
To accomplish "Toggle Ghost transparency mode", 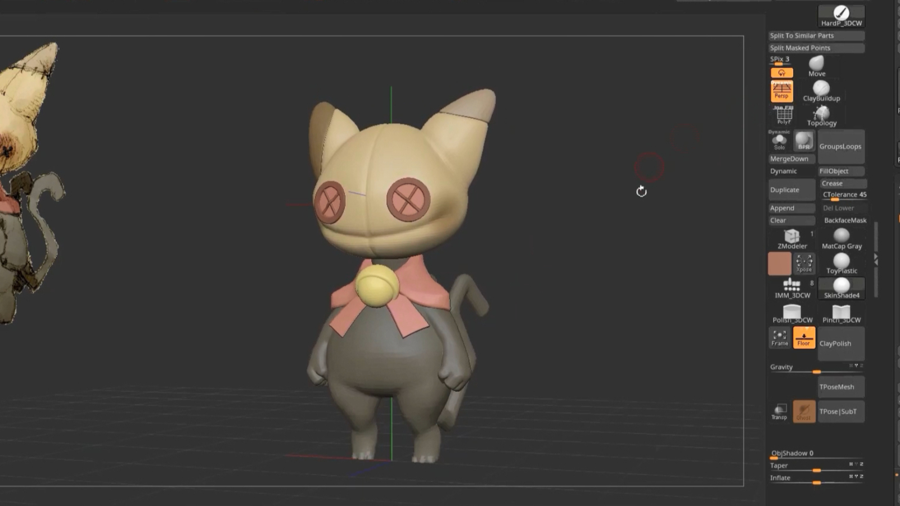I will 804,412.
